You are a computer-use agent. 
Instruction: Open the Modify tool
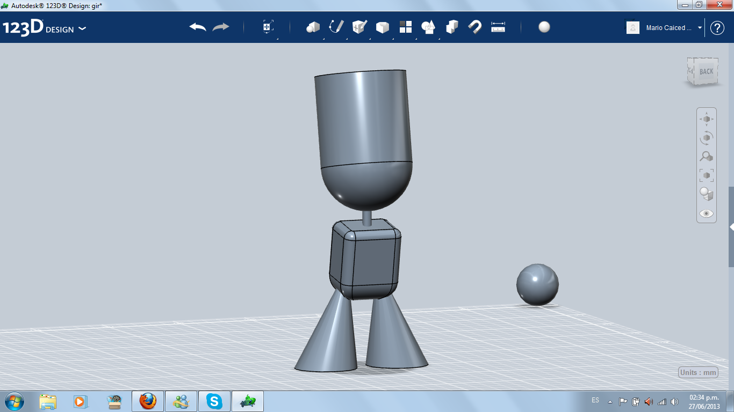click(382, 27)
